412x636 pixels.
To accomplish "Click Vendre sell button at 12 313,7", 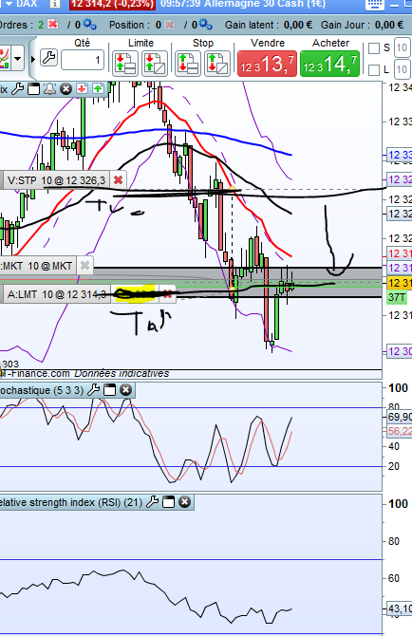I will pyautogui.click(x=267, y=64).
